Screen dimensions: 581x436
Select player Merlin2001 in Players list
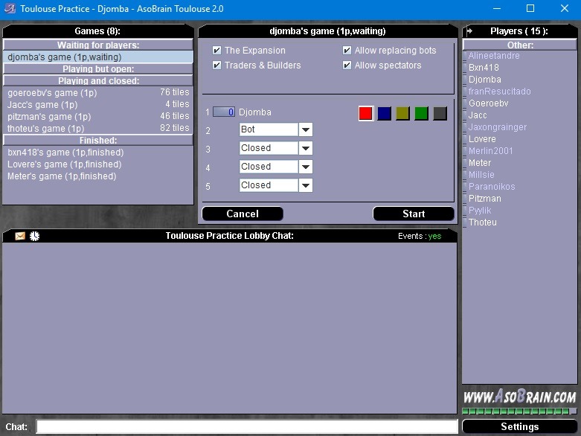490,151
